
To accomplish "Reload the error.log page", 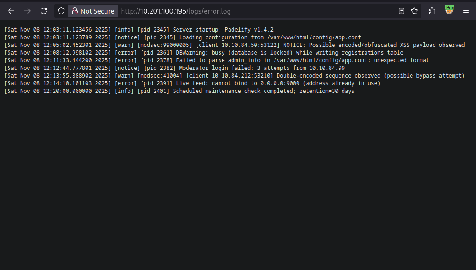I will 44,11.
